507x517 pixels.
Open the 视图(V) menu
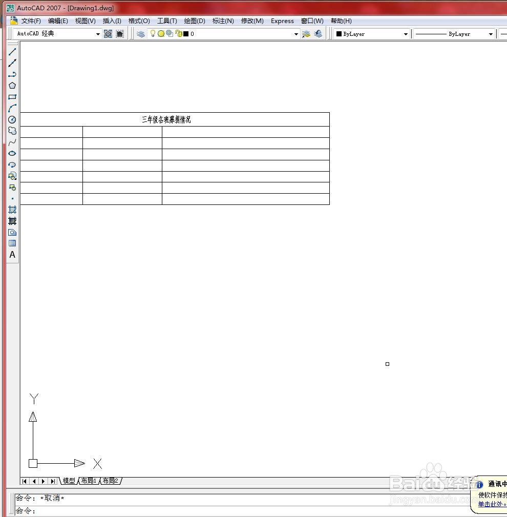point(86,21)
